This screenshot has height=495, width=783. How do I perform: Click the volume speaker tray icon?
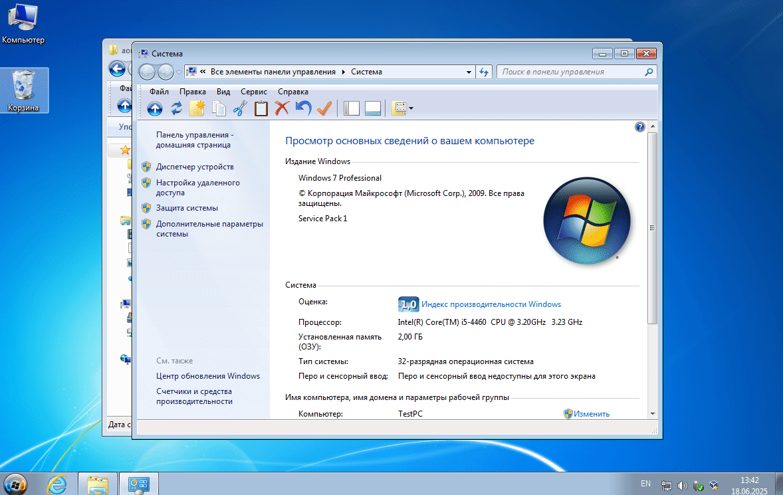click(682, 485)
